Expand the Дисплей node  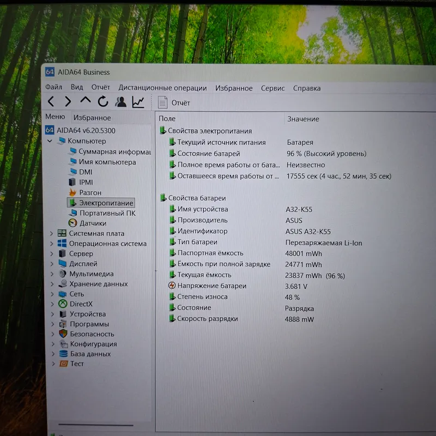52,264
